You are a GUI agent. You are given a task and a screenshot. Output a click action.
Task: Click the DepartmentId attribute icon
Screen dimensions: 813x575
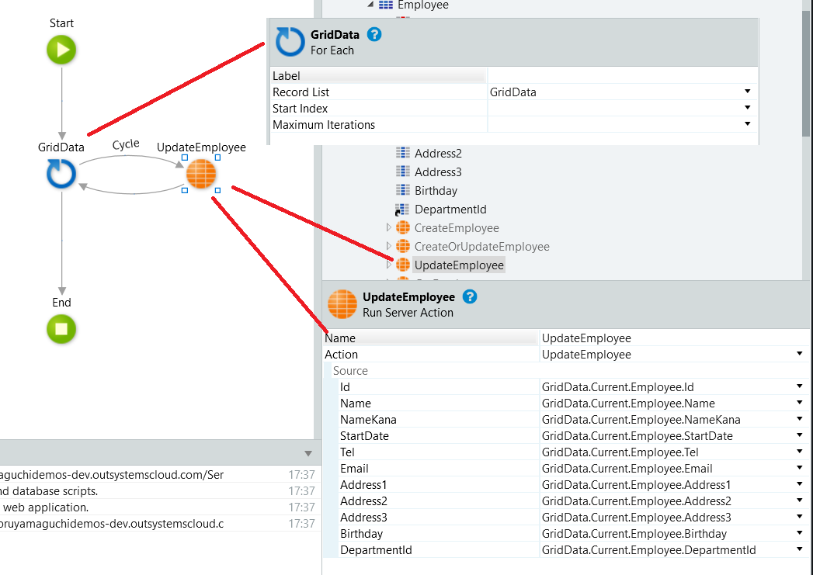pyautogui.click(x=403, y=209)
